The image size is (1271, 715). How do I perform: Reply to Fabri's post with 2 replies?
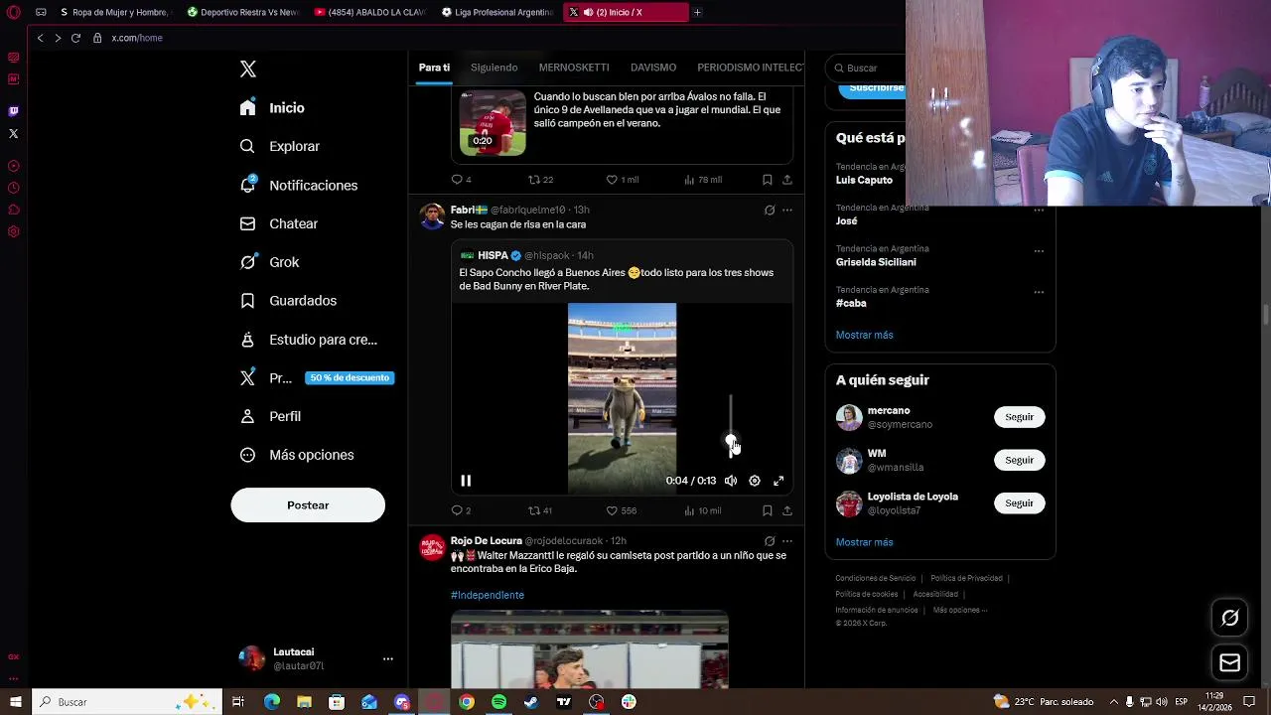[x=461, y=510]
